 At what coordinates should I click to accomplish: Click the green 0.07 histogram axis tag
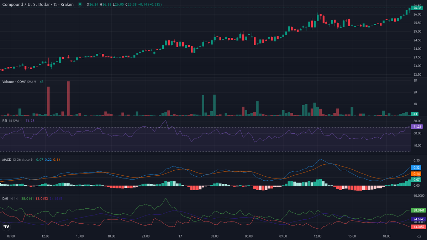(416, 180)
